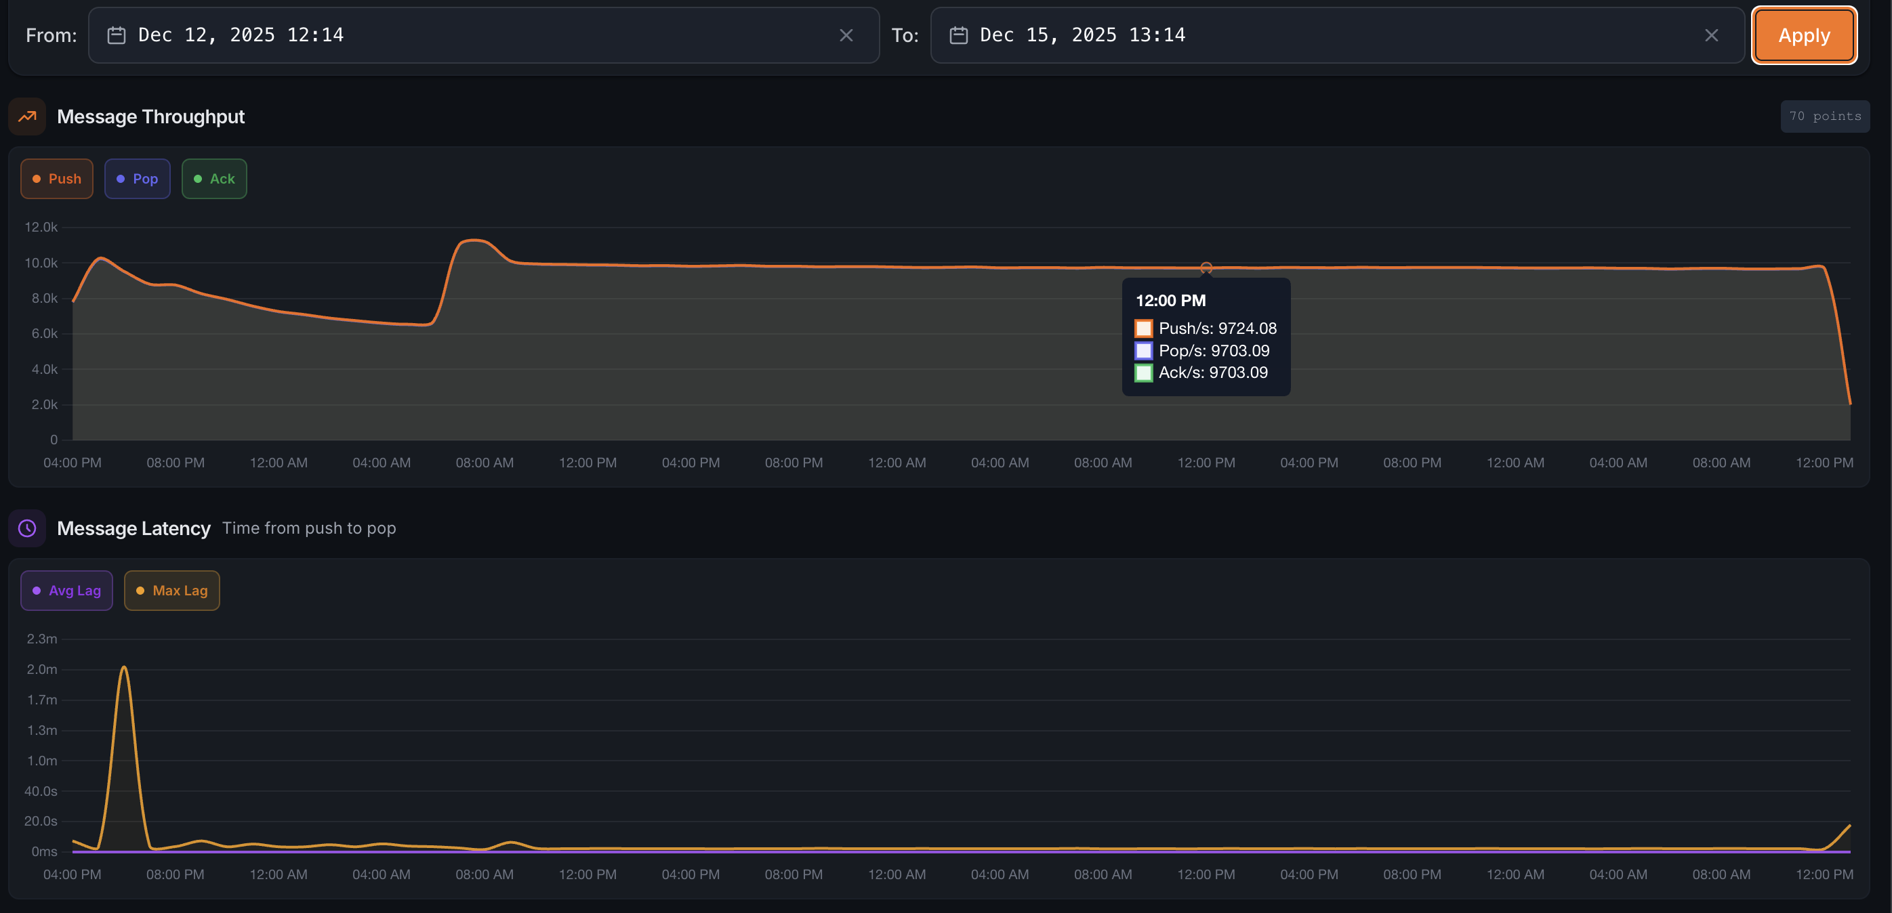Toggle the Push series legend

pos(58,179)
